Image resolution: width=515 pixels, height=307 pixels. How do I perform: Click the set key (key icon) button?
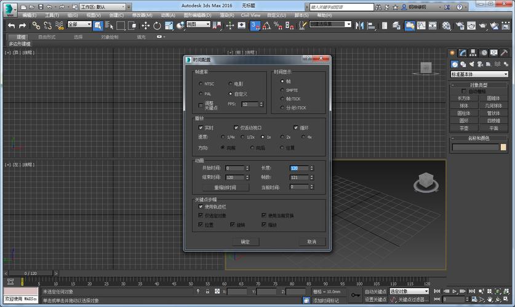pos(356,295)
